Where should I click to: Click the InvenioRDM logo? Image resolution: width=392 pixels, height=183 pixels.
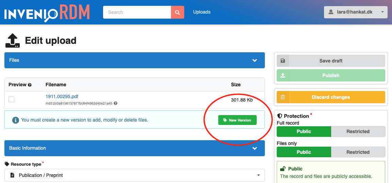(47, 12)
